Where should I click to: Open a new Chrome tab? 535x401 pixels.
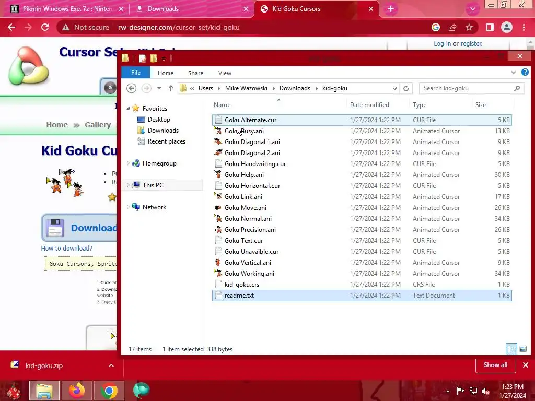tap(391, 9)
